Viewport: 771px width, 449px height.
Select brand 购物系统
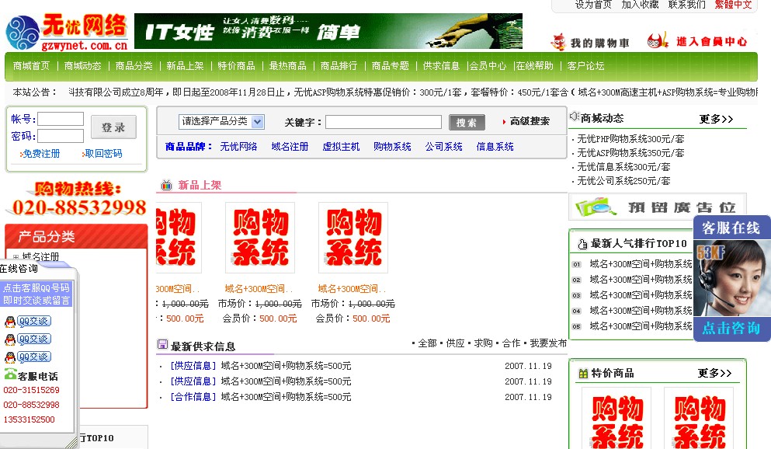pos(392,147)
